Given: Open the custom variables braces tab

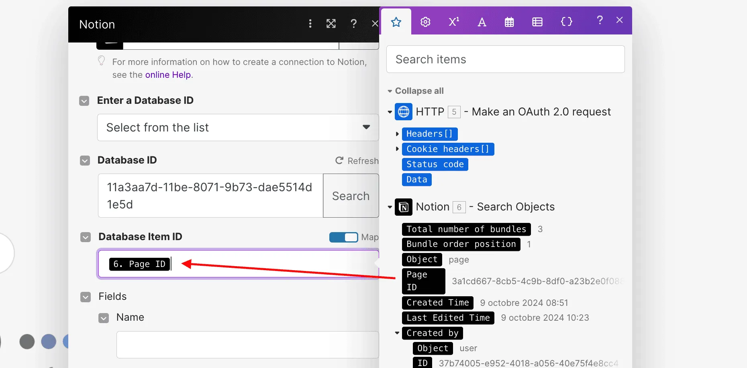Looking at the screenshot, I should click(567, 22).
